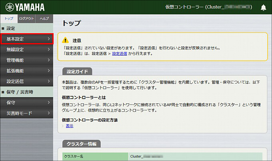Viewport: 272px width, 161px height.
Task: Click the 表示 link under 設定方法
Action: click(x=70, y=126)
